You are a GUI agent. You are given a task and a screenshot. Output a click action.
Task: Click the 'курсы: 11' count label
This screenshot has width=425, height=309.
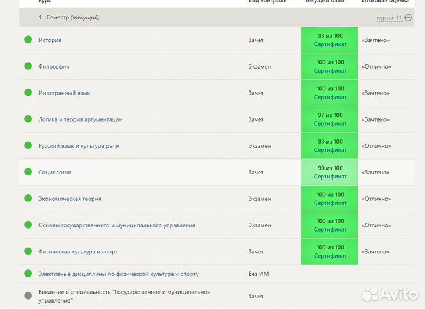(x=389, y=18)
